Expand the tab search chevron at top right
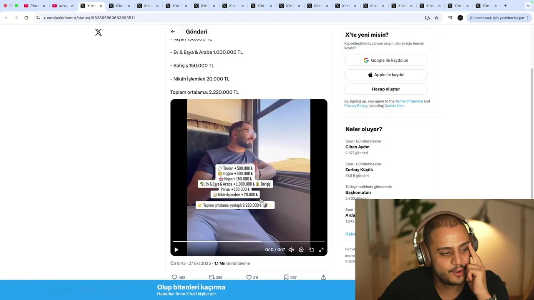The image size is (534, 300). click(x=529, y=6)
